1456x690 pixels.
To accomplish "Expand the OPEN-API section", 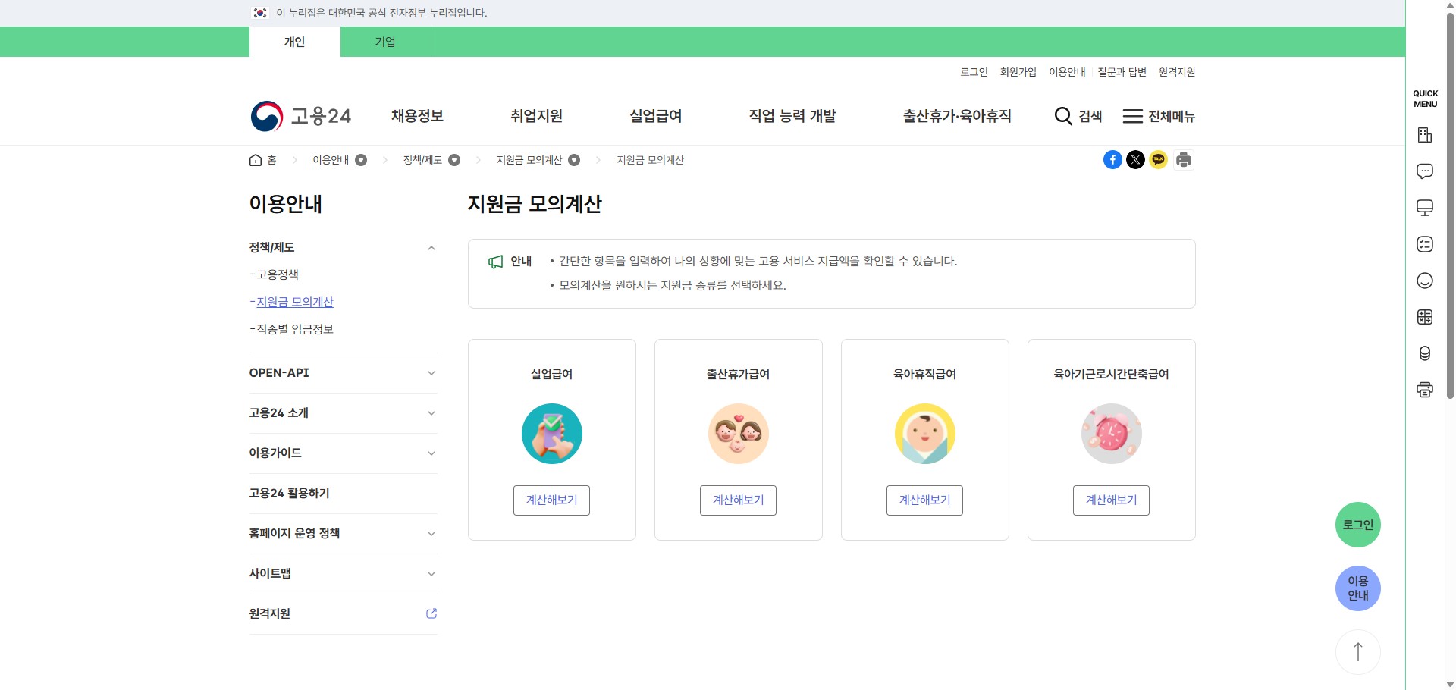I will (431, 372).
